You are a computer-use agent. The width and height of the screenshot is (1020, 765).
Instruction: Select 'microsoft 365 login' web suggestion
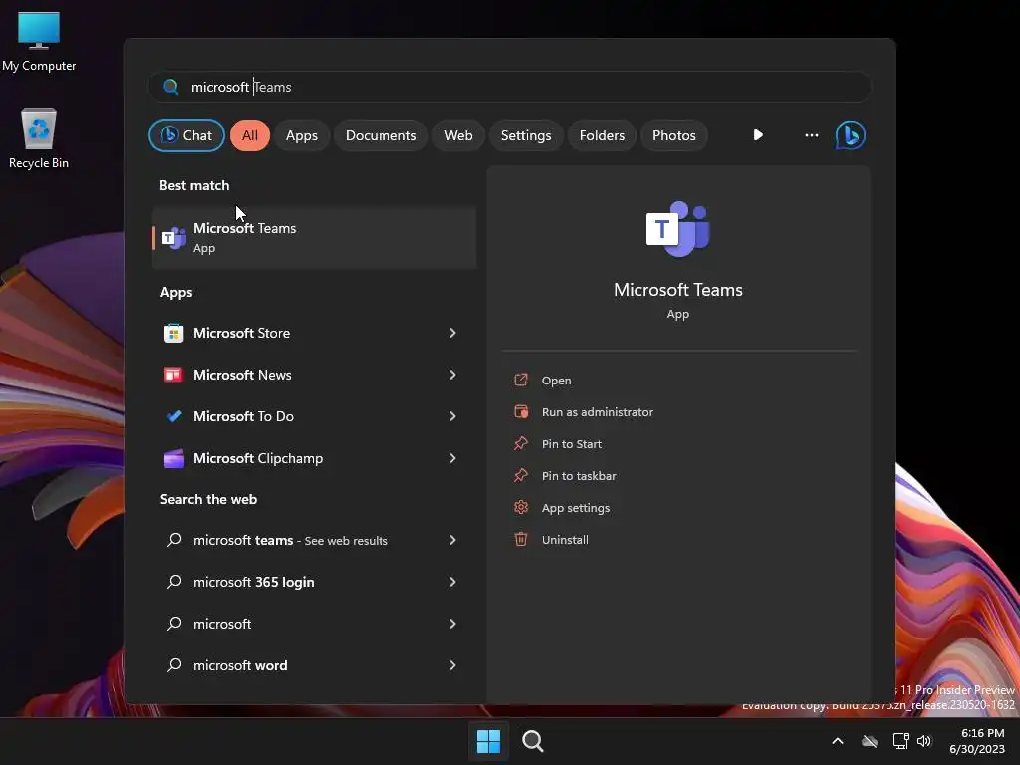coord(314,582)
